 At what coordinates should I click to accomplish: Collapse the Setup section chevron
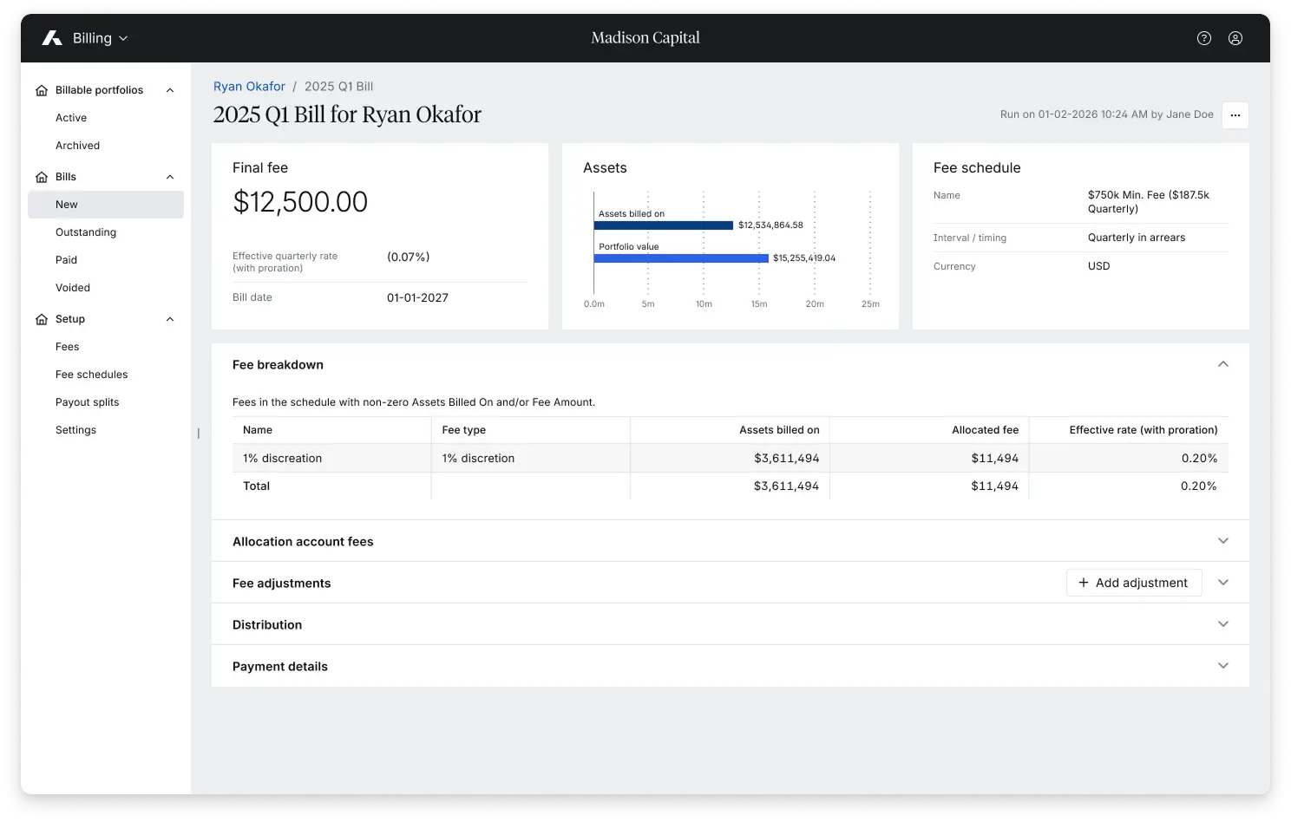pyautogui.click(x=170, y=319)
